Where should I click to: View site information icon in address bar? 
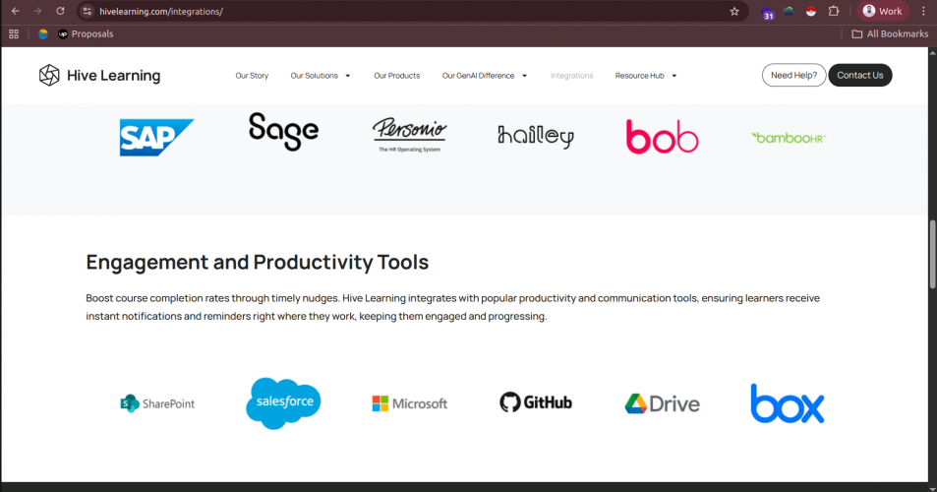[x=88, y=12]
